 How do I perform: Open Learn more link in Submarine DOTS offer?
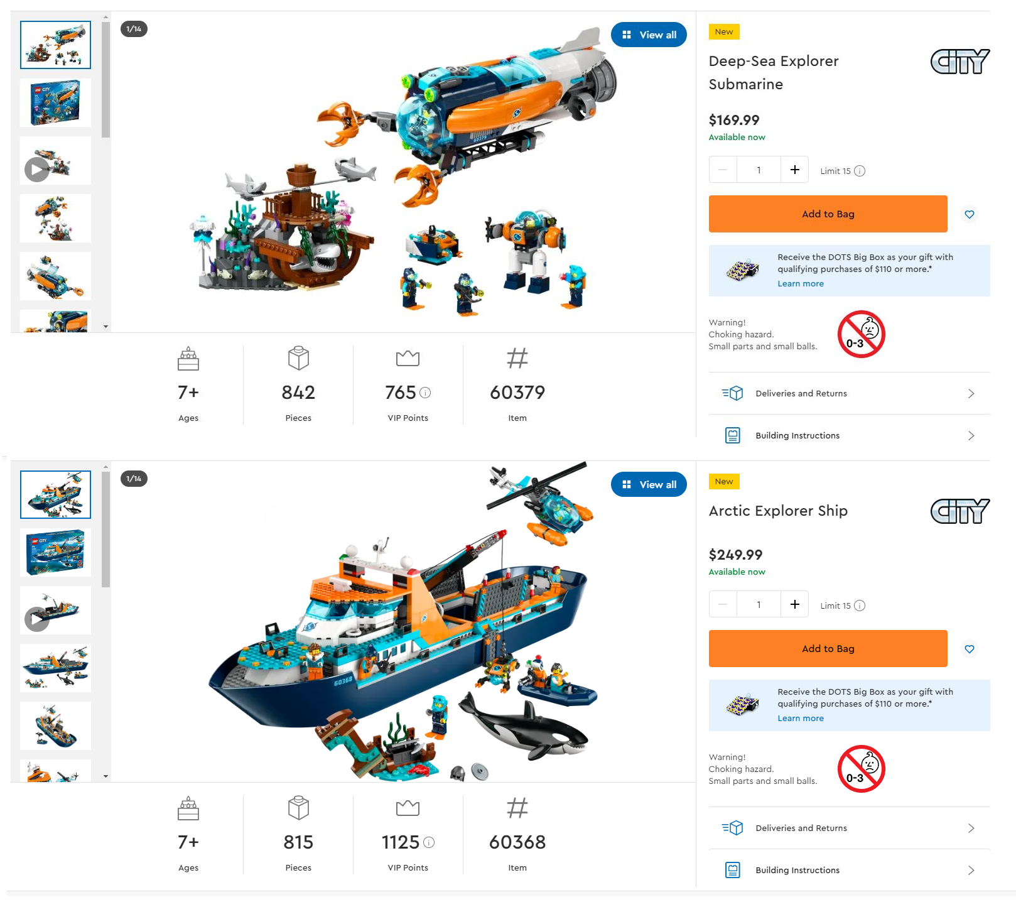801,284
